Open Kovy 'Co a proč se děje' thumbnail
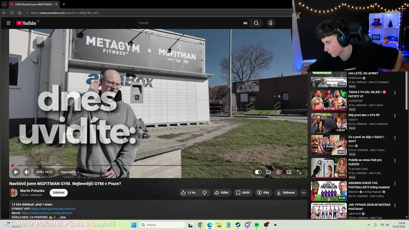This screenshot has width=409, height=230. 329,145
